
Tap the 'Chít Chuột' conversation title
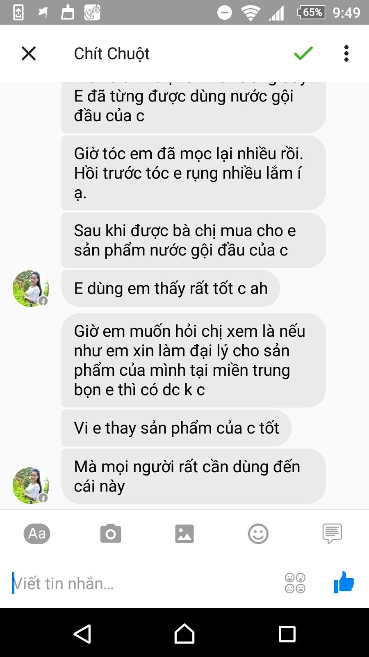[112, 54]
